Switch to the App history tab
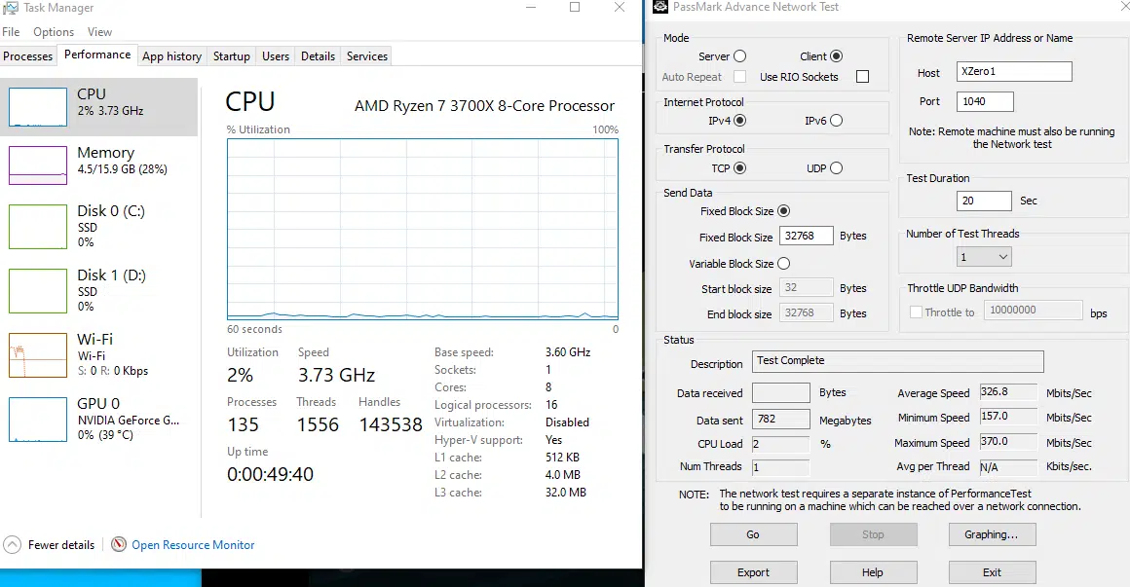This screenshot has width=1130, height=587. coord(171,56)
